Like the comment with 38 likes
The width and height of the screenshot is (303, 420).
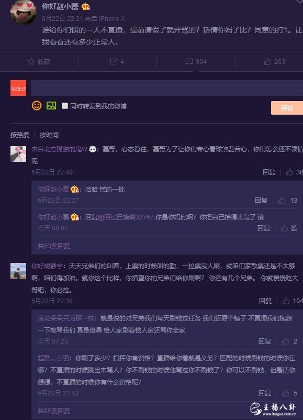coord(294,172)
